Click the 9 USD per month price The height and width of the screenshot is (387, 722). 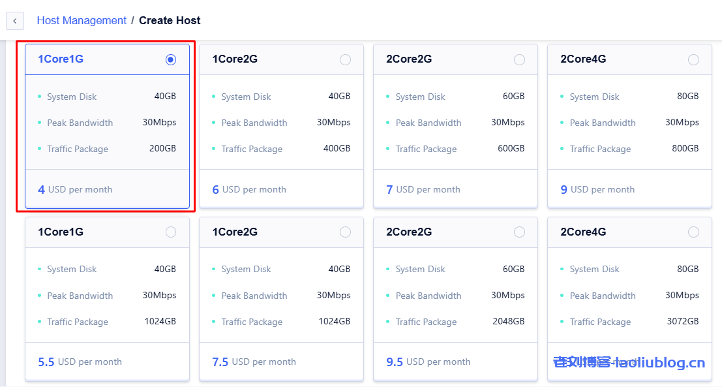[x=597, y=190]
